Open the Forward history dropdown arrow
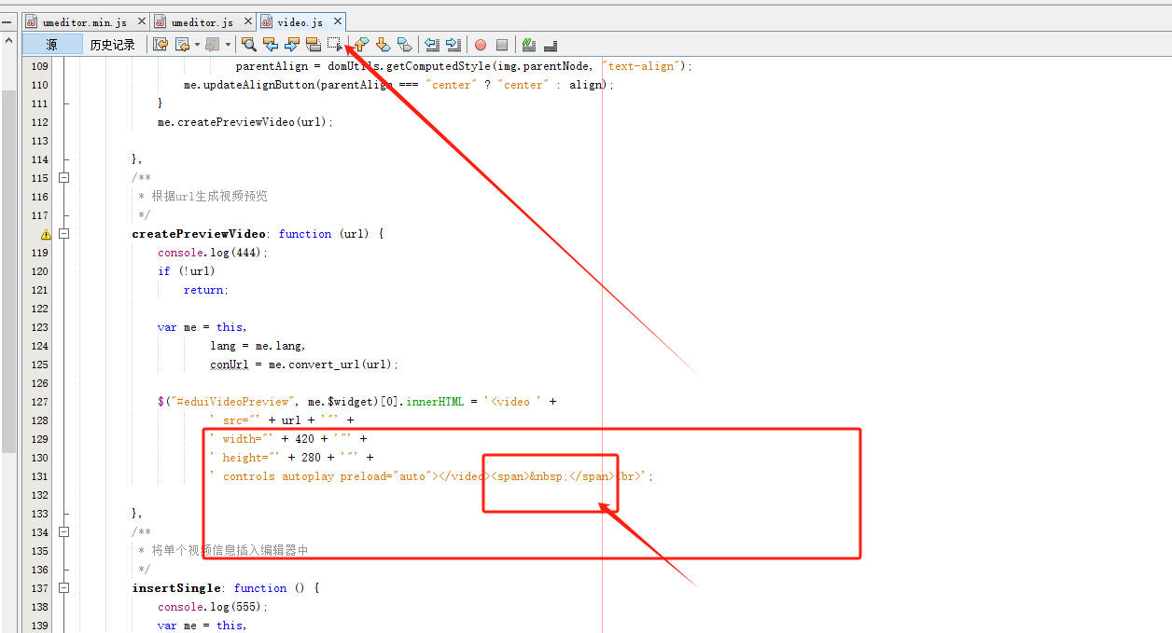 coord(228,45)
